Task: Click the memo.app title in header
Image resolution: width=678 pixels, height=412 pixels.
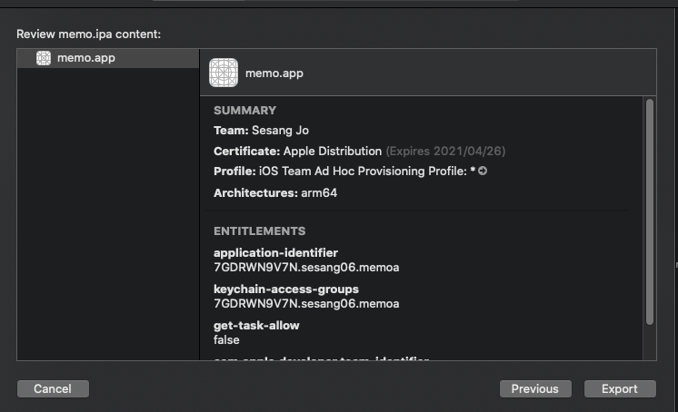Action: click(x=274, y=74)
